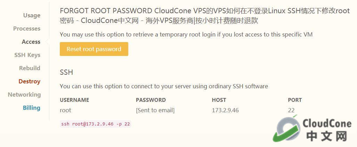
Task: Click the USERNAME column header
Action: pos(74,100)
